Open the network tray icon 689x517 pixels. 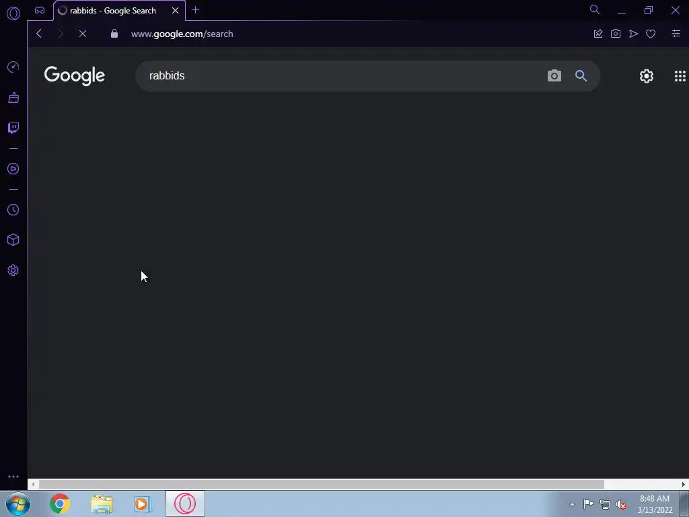tap(605, 504)
